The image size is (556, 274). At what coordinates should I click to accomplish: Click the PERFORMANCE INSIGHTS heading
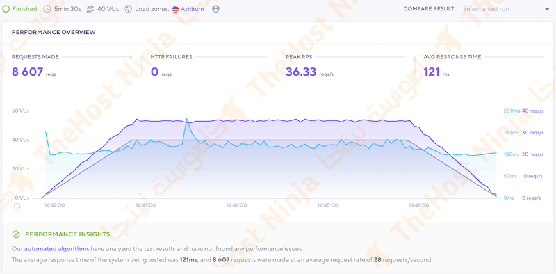(67, 234)
